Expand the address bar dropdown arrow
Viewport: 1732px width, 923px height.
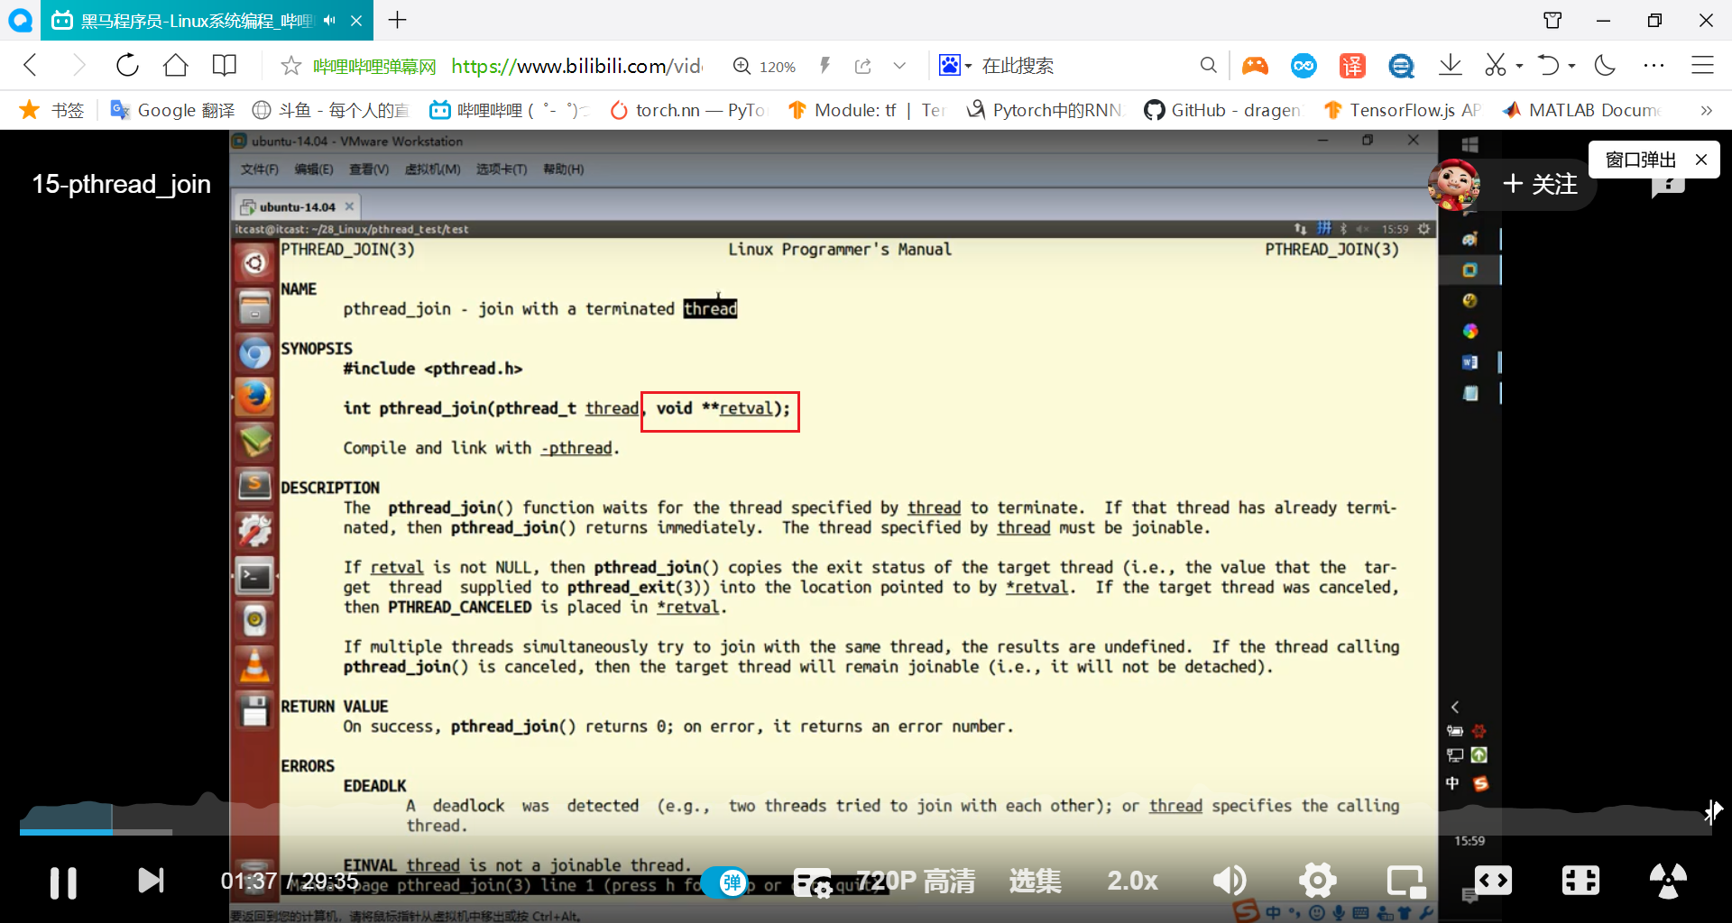coord(899,66)
